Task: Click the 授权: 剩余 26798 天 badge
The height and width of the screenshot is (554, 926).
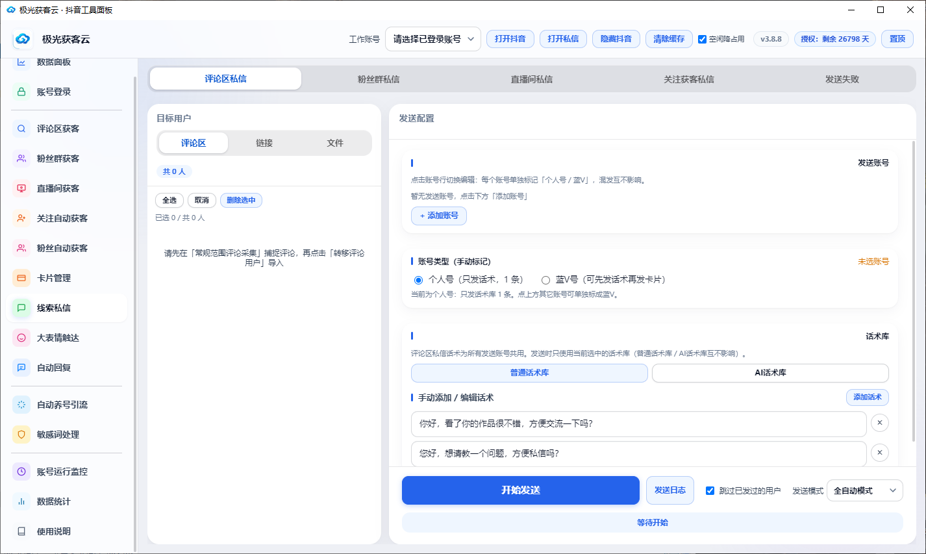Action: click(835, 39)
